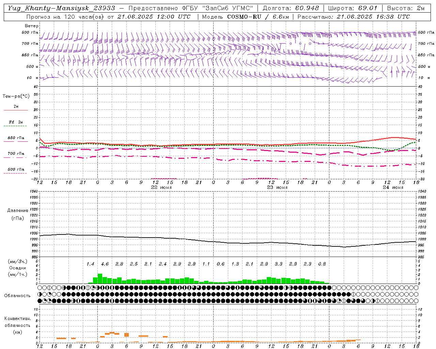
Task: Click the computed time 21.06.2025 16:38 UTC
Action: tap(373, 17)
